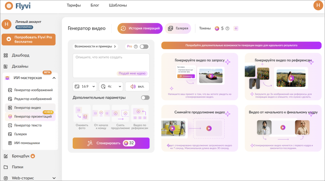Viewport: 325px width, 181px height.
Task: Open the 'Генерируйте видео по референсам' card
Action: 283,77
